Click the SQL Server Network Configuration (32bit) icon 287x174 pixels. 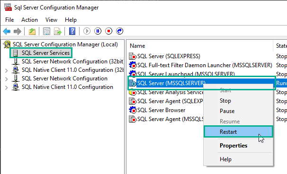tap(16, 61)
